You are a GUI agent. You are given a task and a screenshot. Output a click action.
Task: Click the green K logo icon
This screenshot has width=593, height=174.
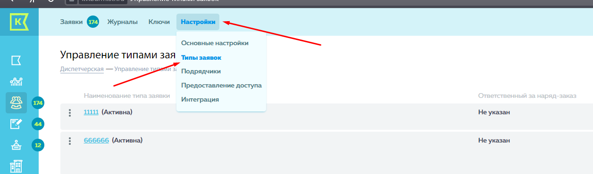click(x=19, y=23)
